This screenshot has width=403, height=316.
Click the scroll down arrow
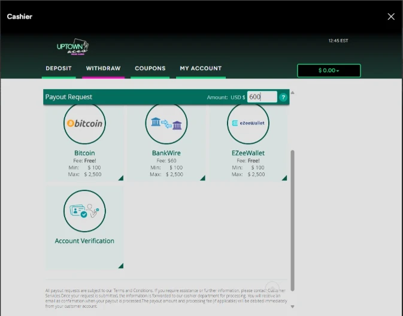click(x=292, y=306)
